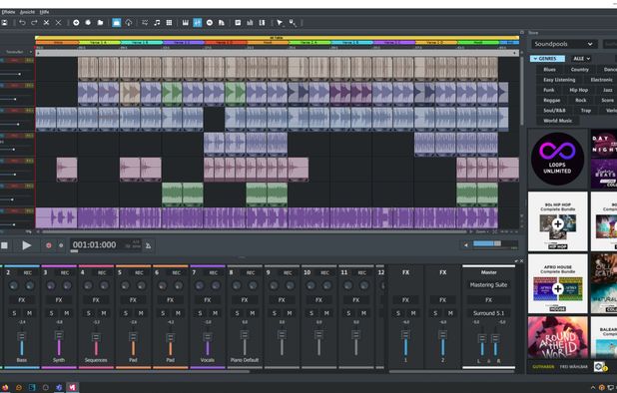Click the Windows taskbar Firefox icon
Viewport: 617px width, 393px height.
click(5, 387)
